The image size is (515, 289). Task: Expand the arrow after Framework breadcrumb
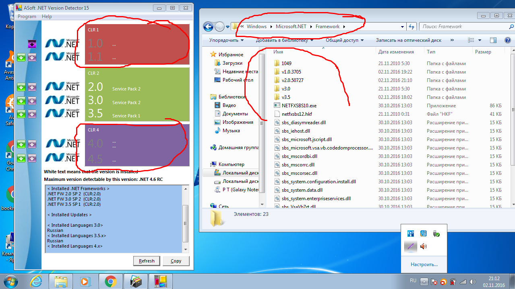click(x=344, y=27)
